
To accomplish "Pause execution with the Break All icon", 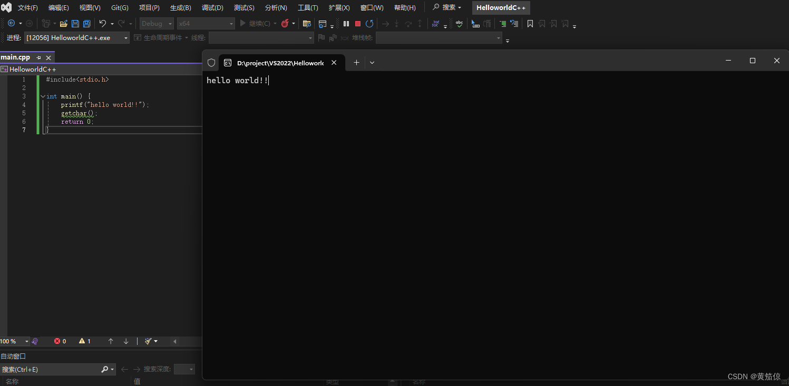I will [x=346, y=24].
